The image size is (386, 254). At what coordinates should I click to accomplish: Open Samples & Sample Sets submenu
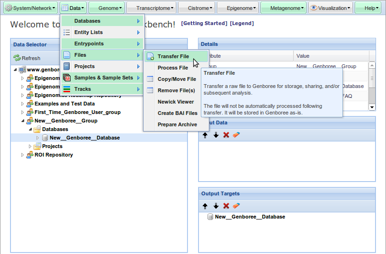[103, 78]
